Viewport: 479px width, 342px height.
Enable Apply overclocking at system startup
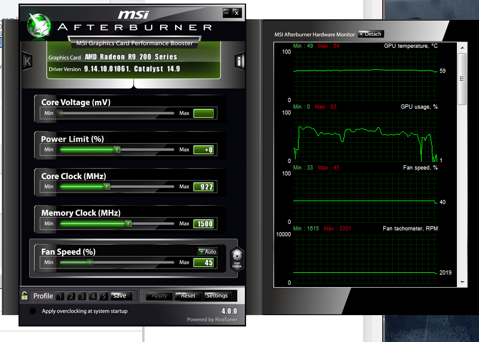pos(33,311)
